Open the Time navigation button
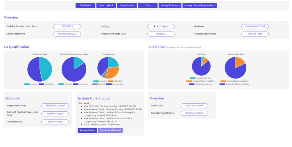 [147, 5]
